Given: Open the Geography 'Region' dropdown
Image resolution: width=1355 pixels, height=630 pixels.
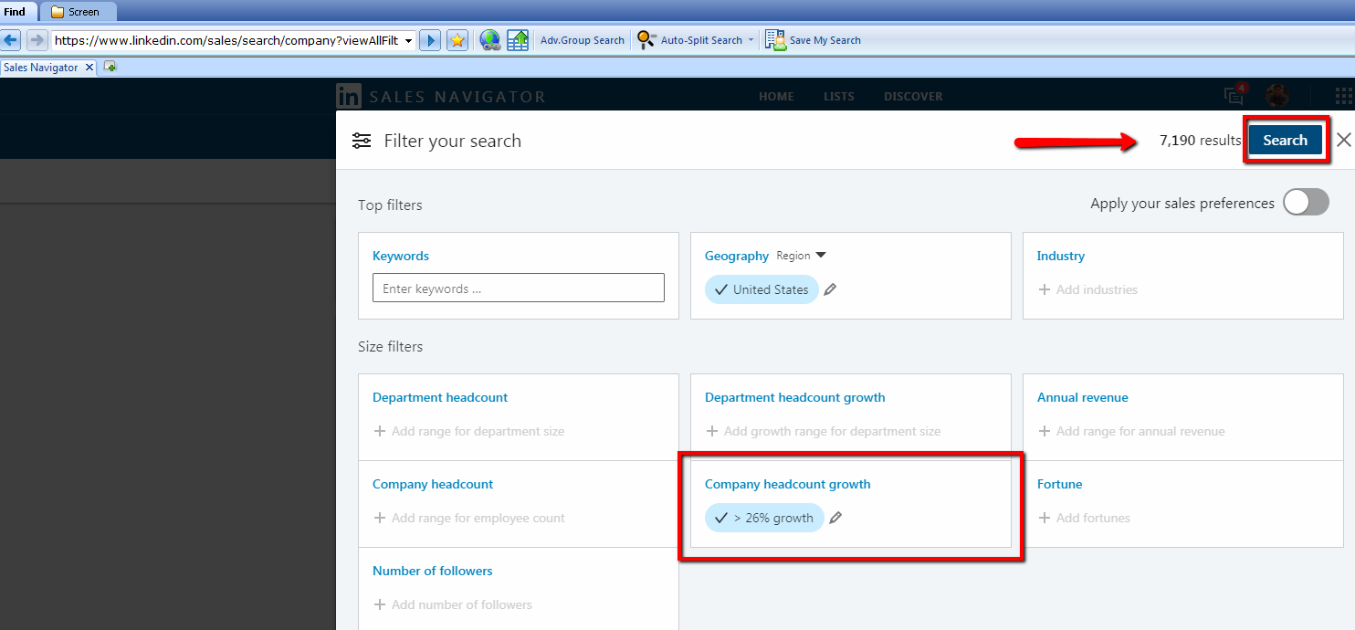Looking at the screenshot, I should point(801,256).
